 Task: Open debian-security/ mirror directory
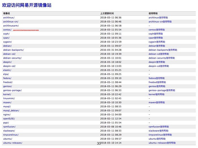pos(12,58)
